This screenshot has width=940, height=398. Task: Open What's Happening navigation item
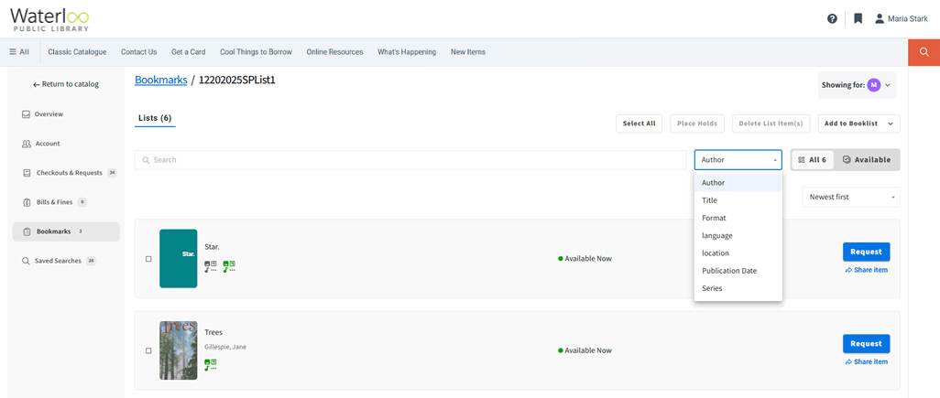(x=407, y=52)
